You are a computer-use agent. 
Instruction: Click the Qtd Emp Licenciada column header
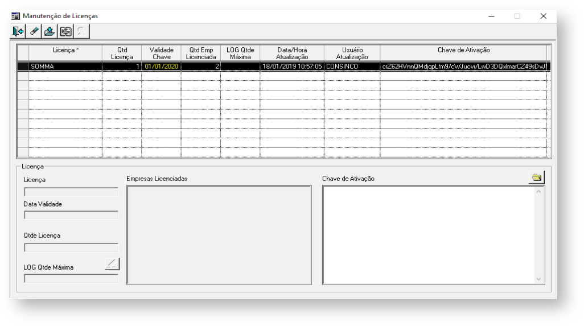click(x=201, y=53)
